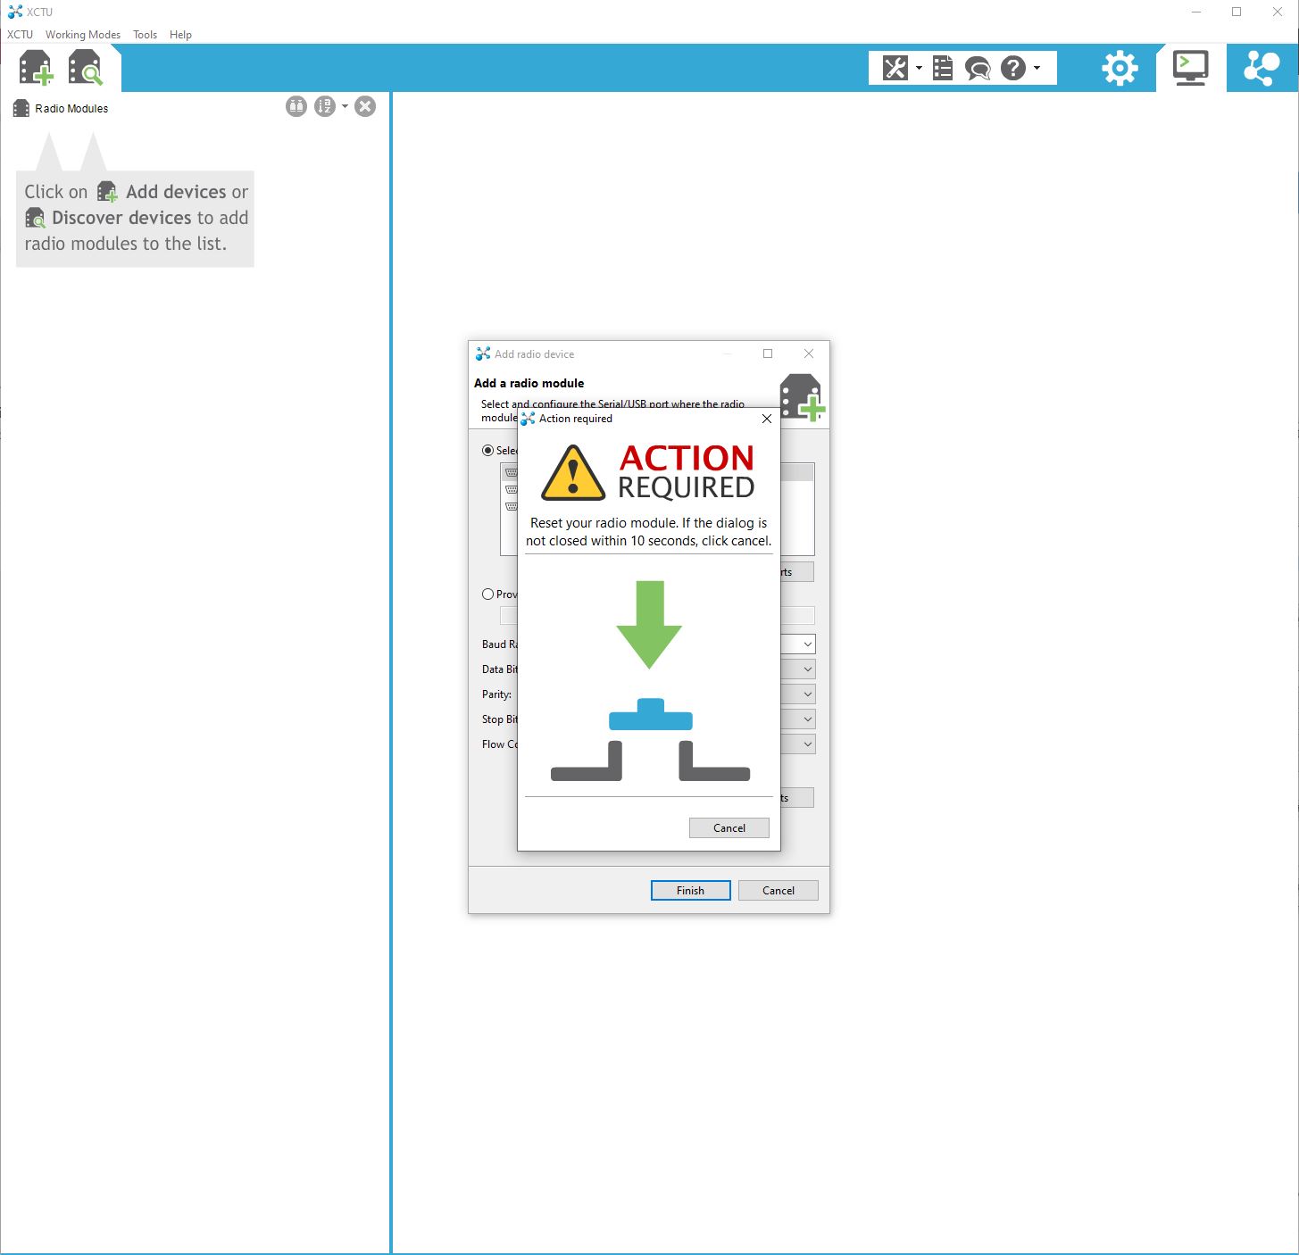Select the 'Provide' port radio button

pos(487,594)
